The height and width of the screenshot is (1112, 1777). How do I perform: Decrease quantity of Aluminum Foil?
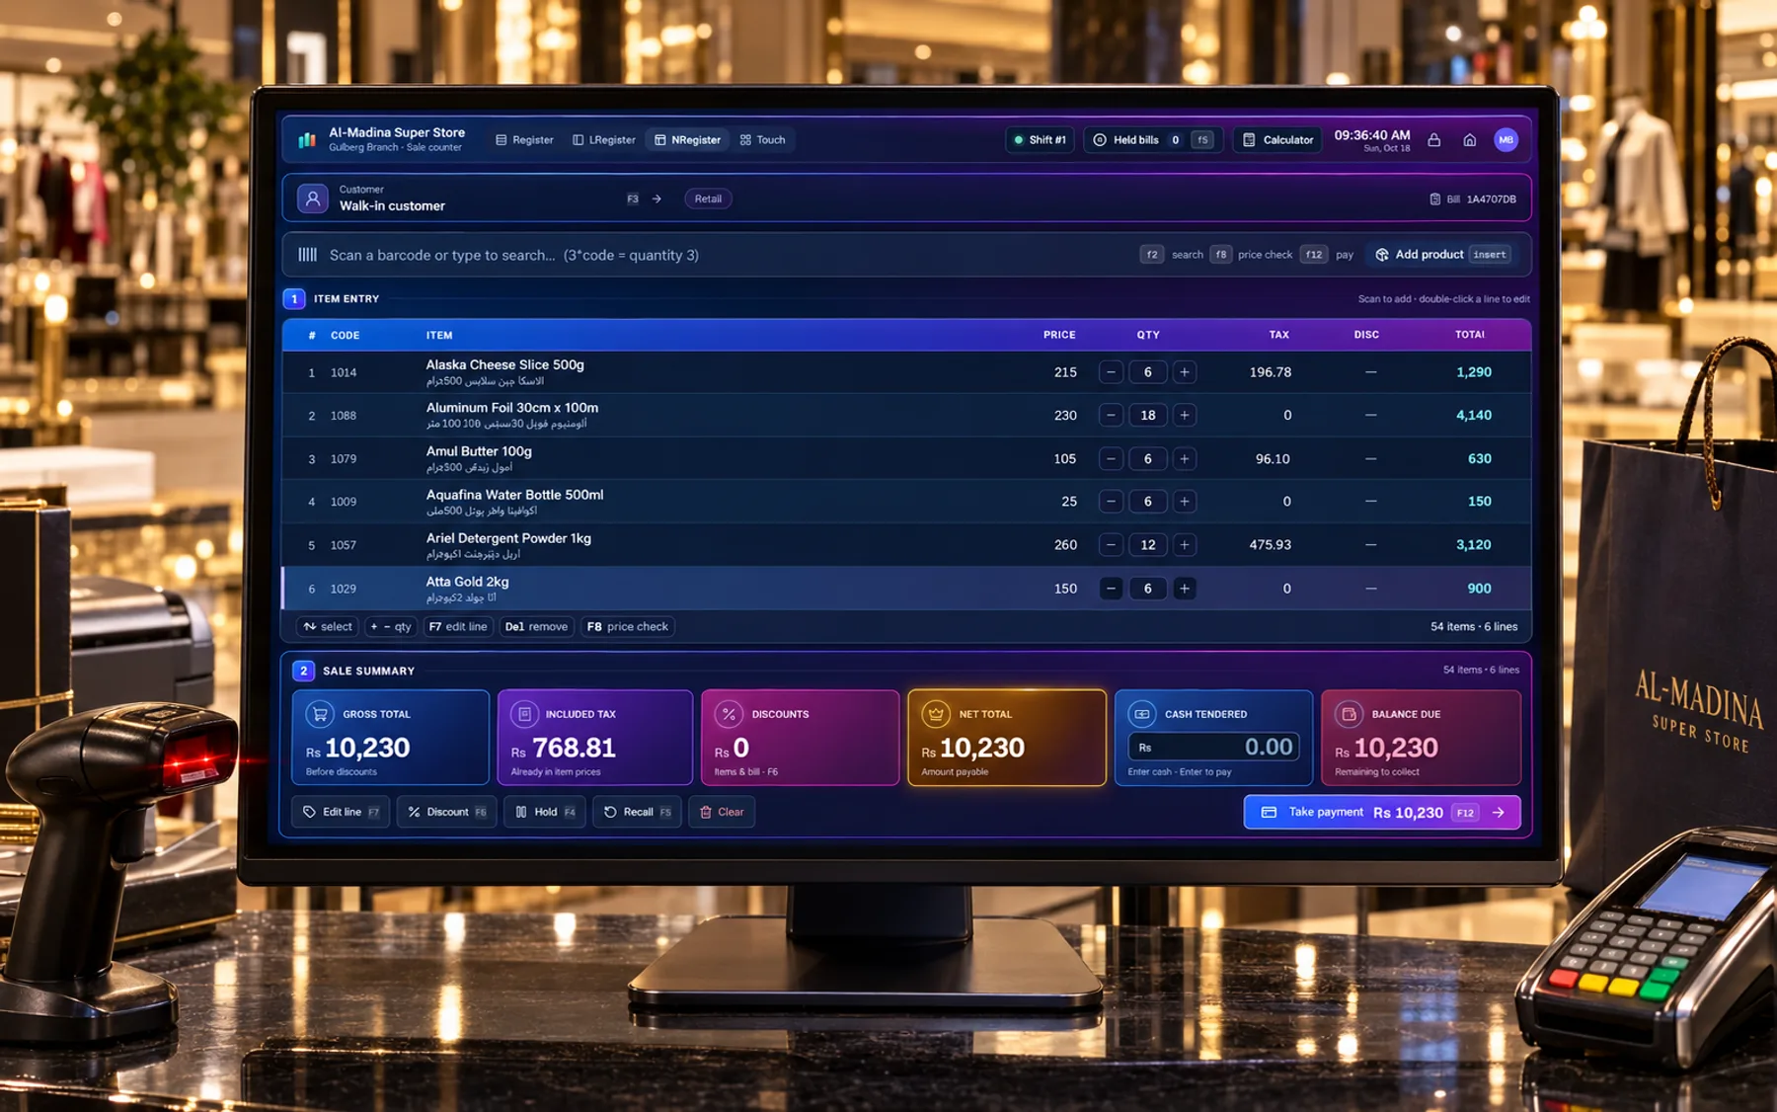(1111, 416)
